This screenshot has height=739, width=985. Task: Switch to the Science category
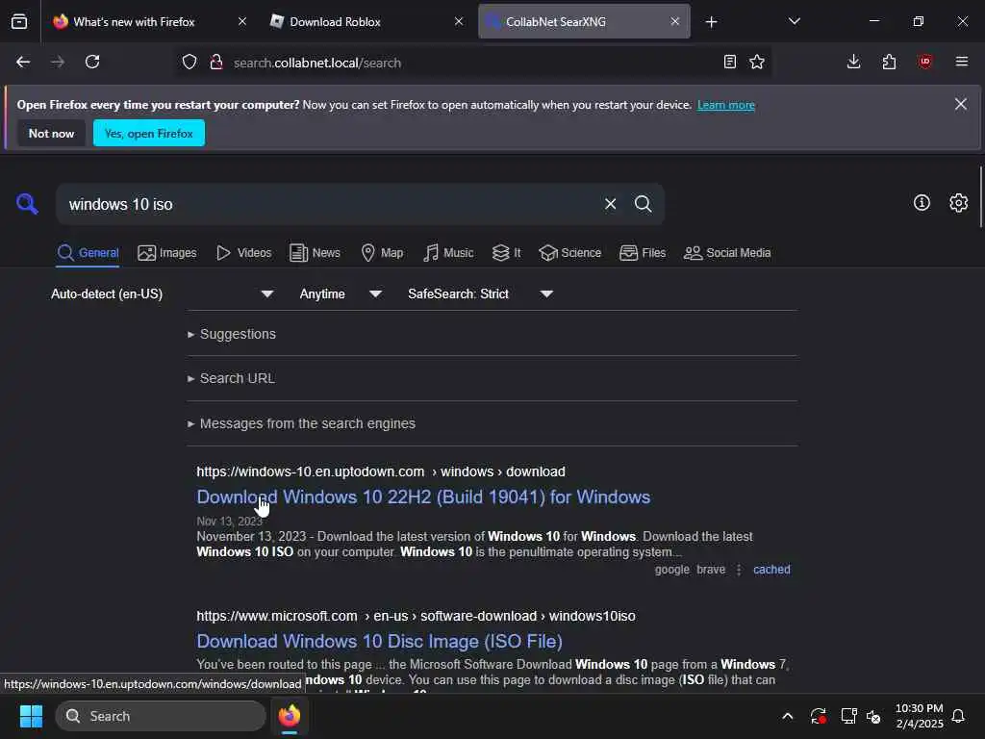click(x=569, y=253)
